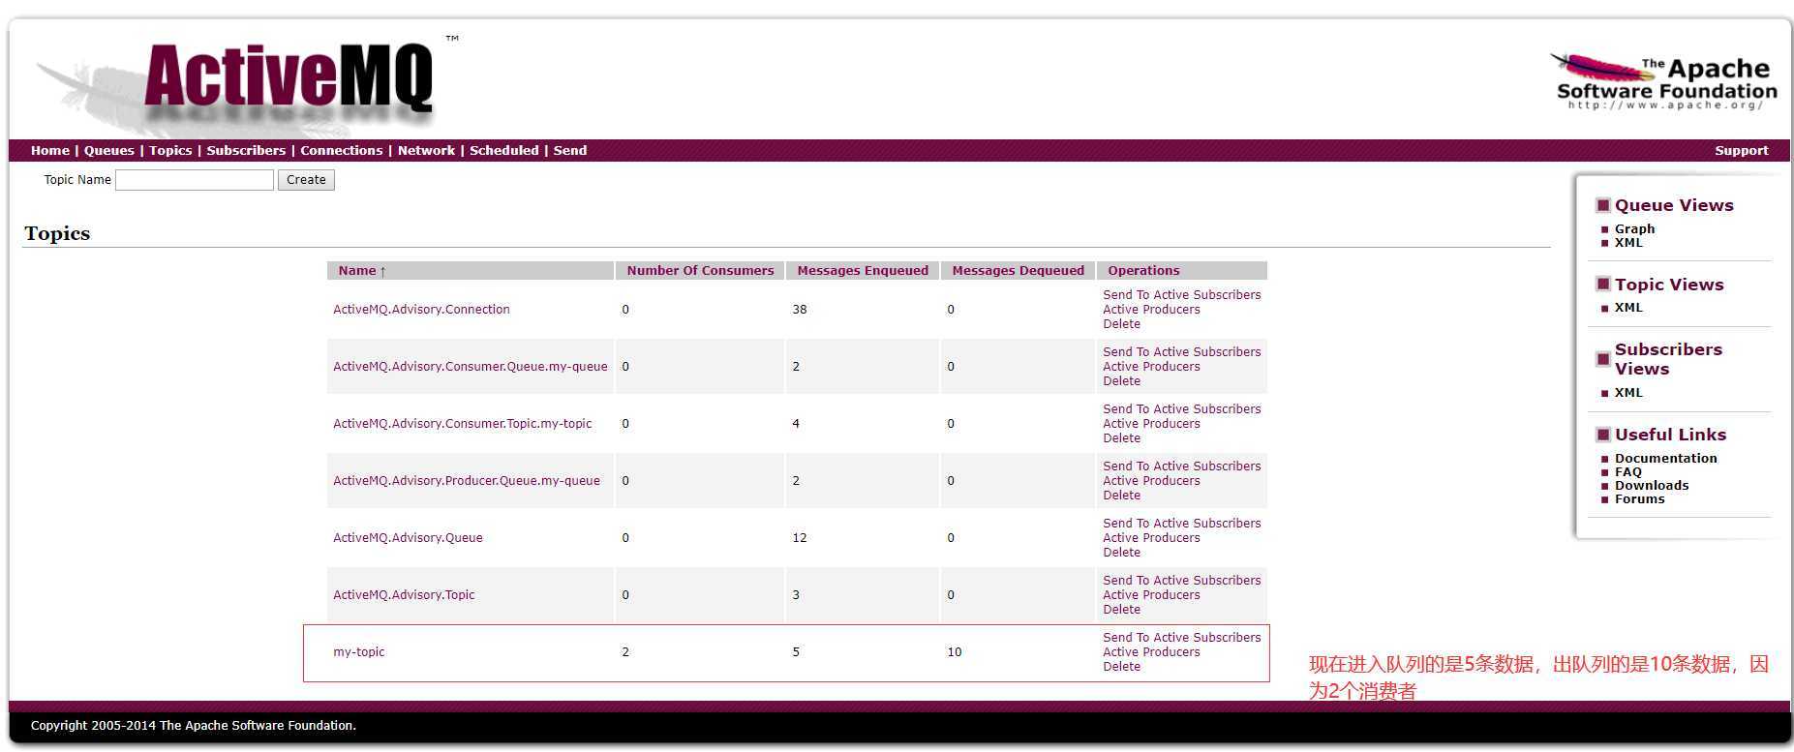Send to subscribers of ActiveMQ.Advisory.Topic
Screen dimensions: 1794x752
tap(1181, 581)
